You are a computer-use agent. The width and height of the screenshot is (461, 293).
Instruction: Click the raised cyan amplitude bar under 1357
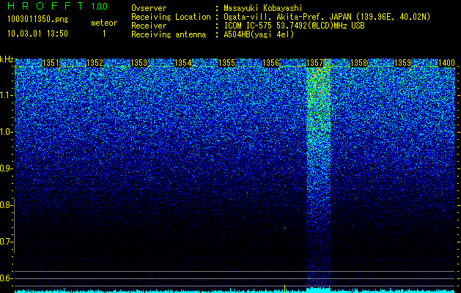pyautogui.click(x=318, y=290)
